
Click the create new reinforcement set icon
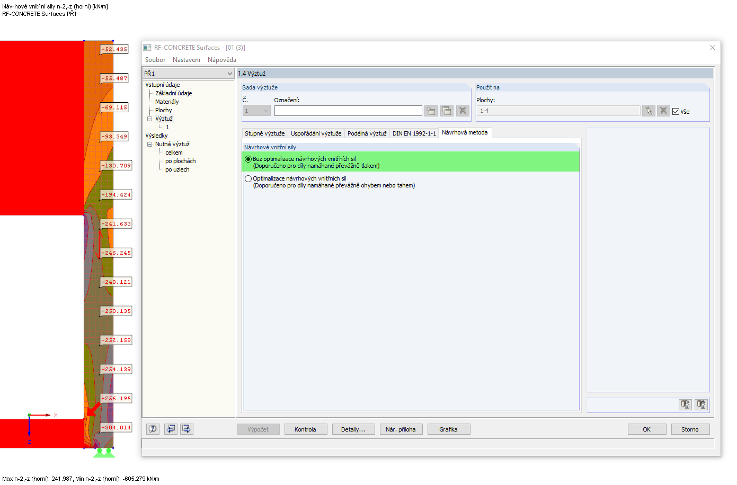tap(431, 111)
